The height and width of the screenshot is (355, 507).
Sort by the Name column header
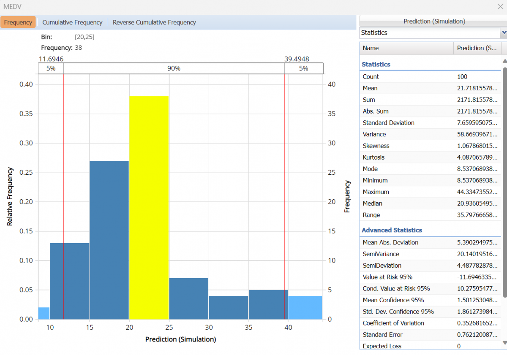click(x=406, y=48)
